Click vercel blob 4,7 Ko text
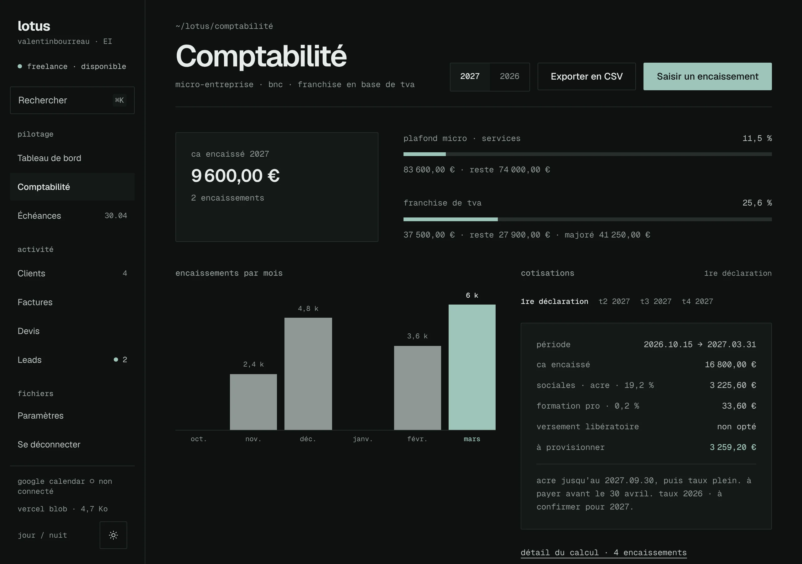This screenshot has height=564, width=802. 63,509
